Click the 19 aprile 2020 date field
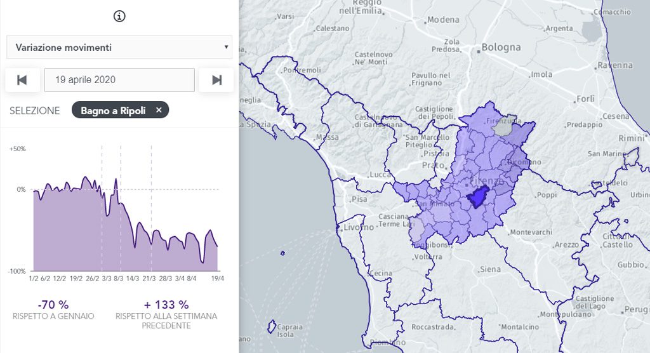 [x=119, y=80]
